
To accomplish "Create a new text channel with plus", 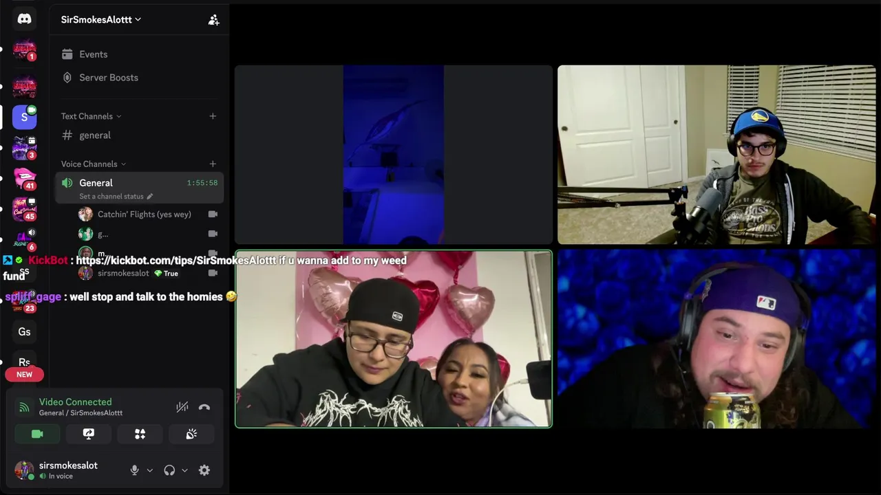I will 213,116.
